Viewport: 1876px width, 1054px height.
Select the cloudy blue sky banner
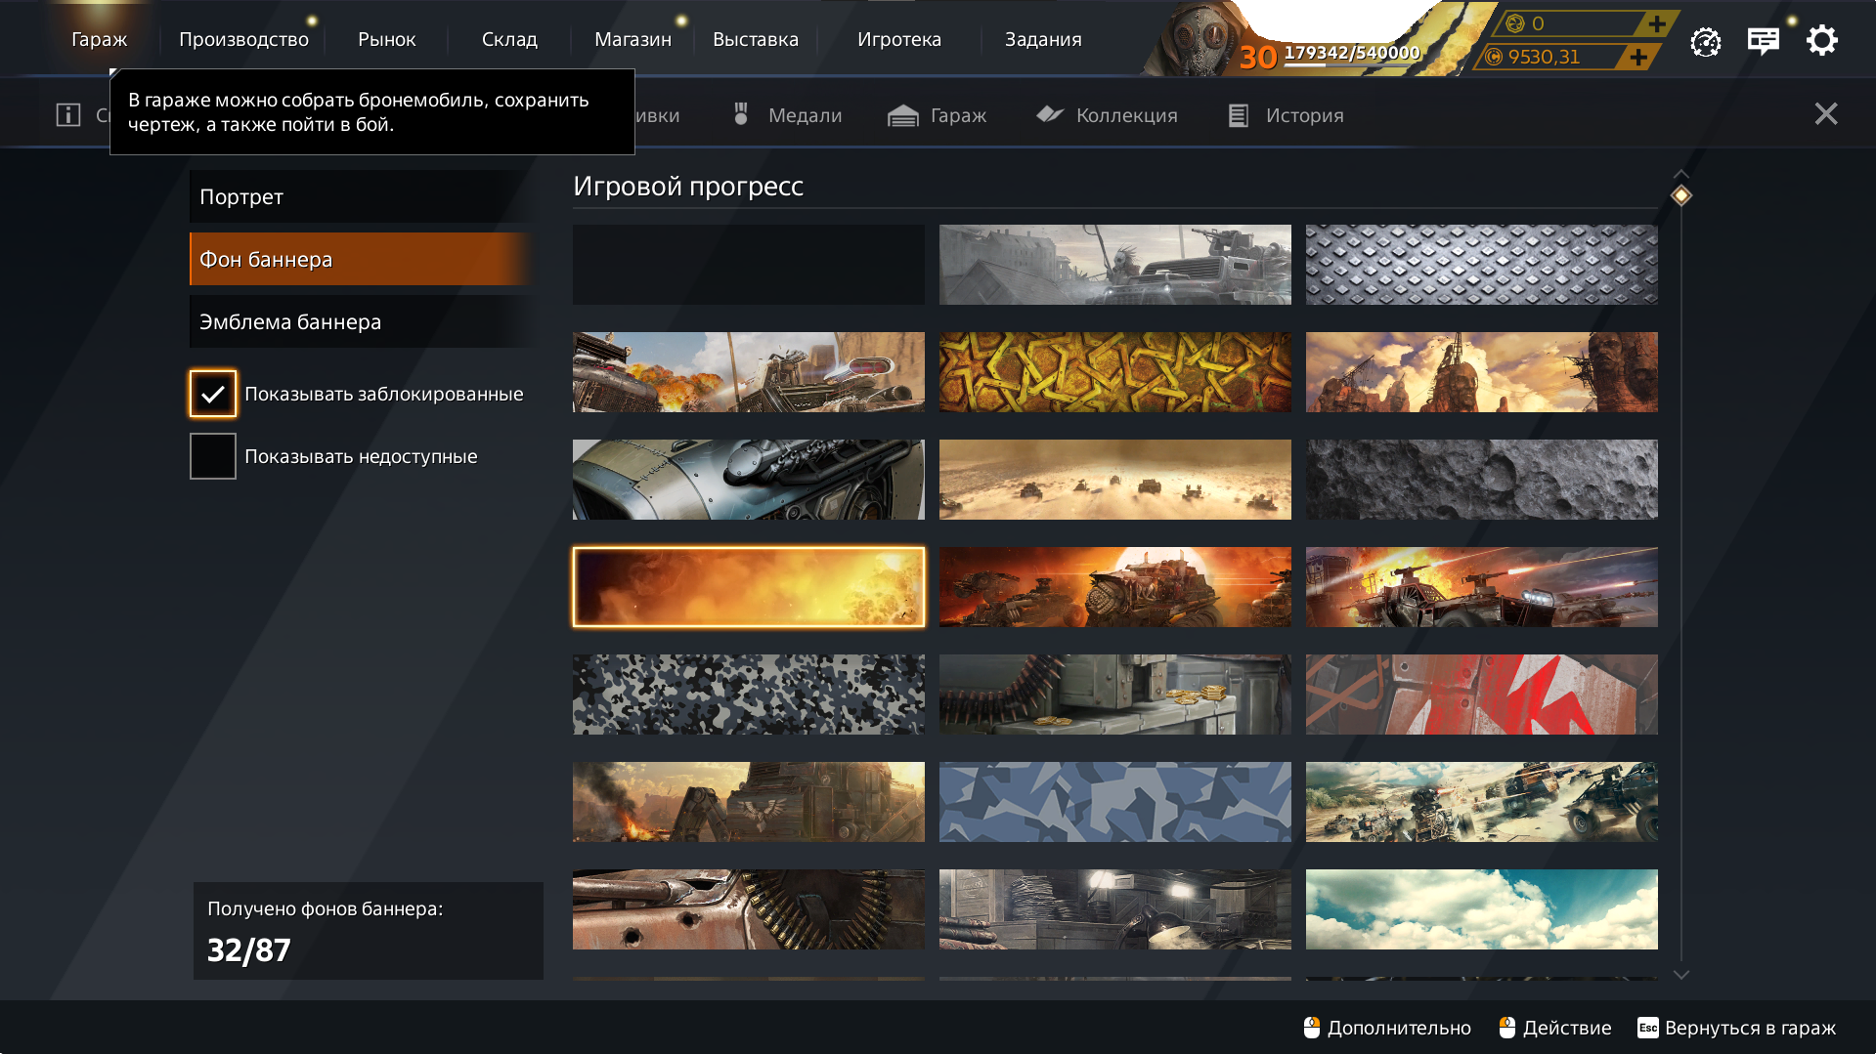coord(1482,909)
